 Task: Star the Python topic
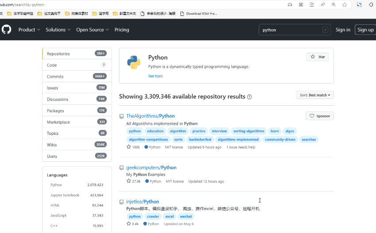click(x=317, y=57)
